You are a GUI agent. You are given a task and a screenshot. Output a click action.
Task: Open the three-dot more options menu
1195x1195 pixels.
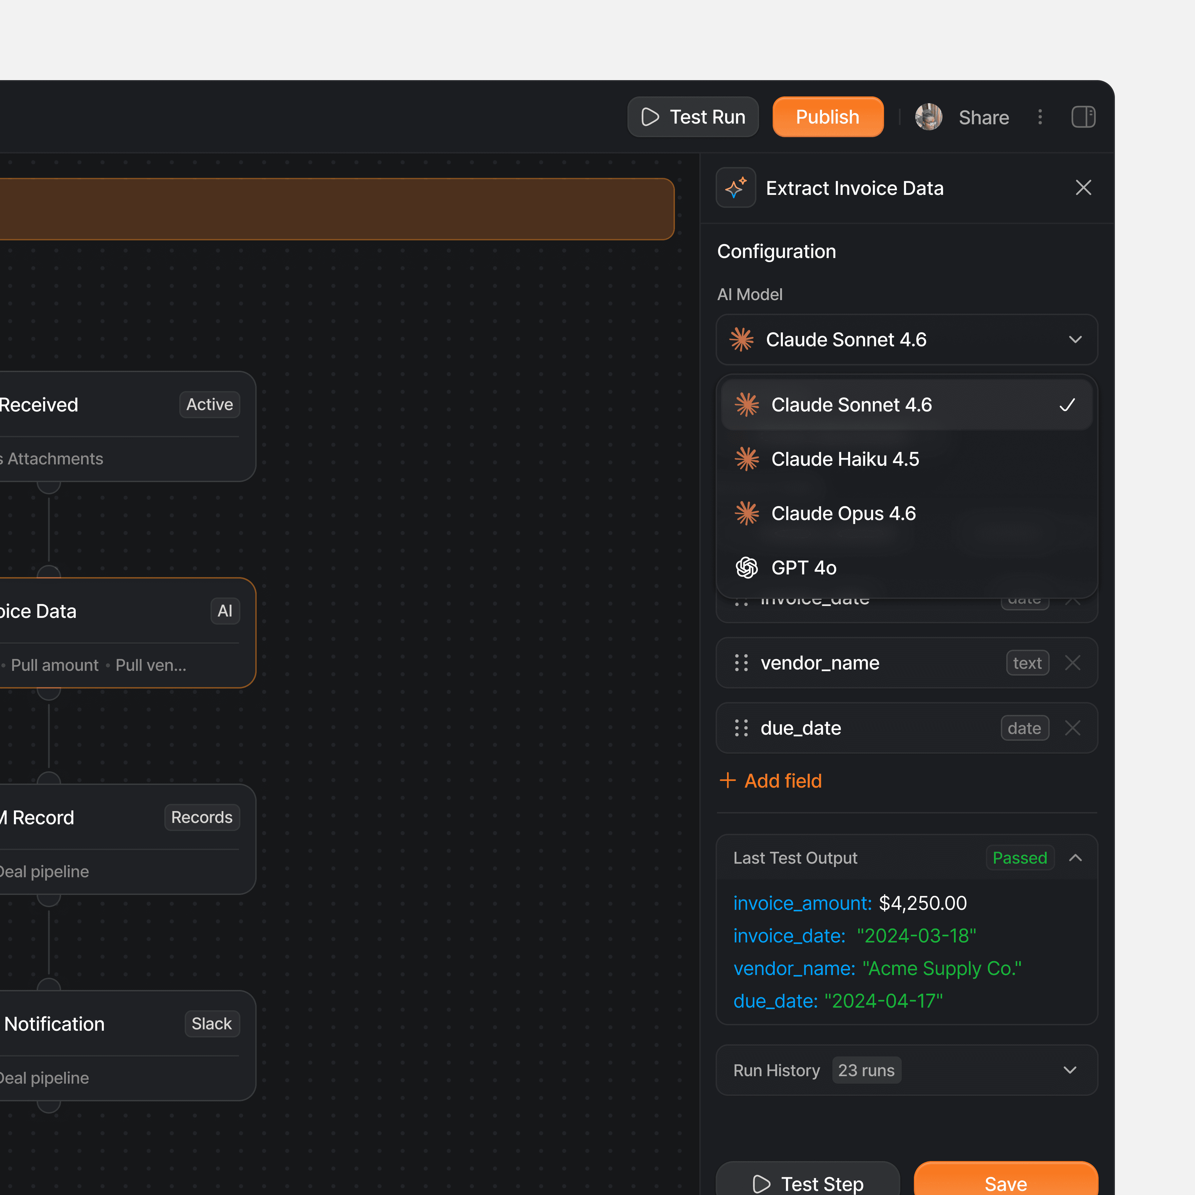pyautogui.click(x=1040, y=117)
